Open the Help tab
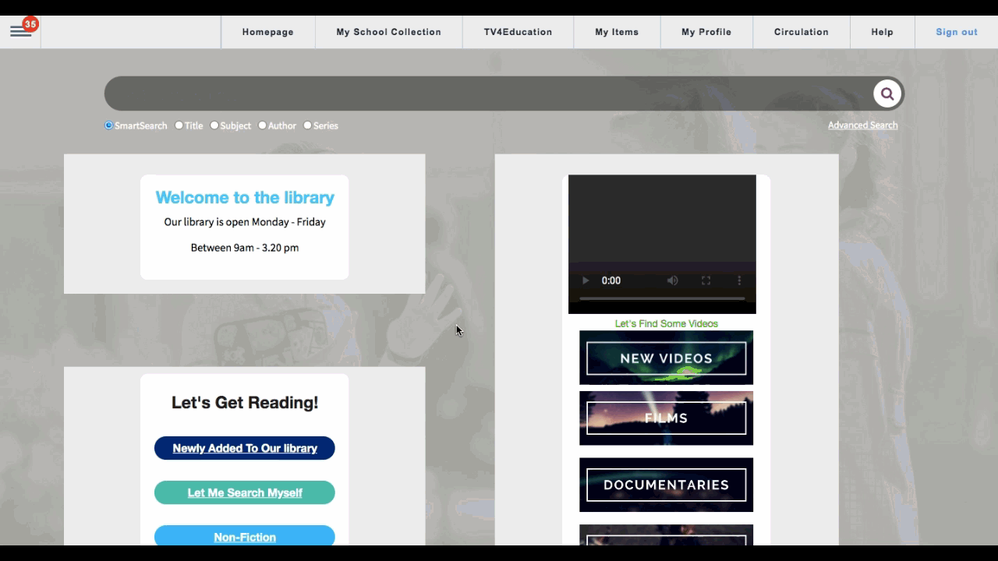The image size is (998, 561). pyautogui.click(x=883, y=32)
